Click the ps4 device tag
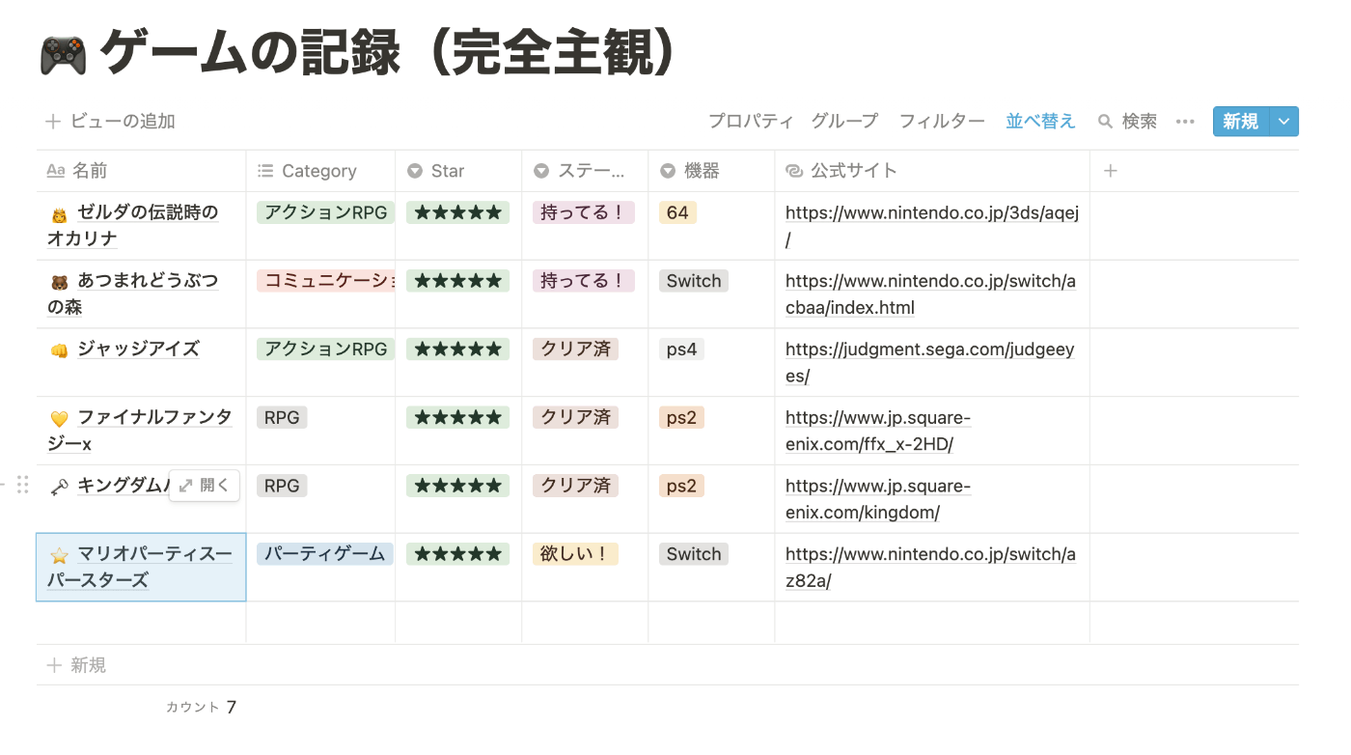This screenshot has width=1351, height=755. [x=681, y=350]
